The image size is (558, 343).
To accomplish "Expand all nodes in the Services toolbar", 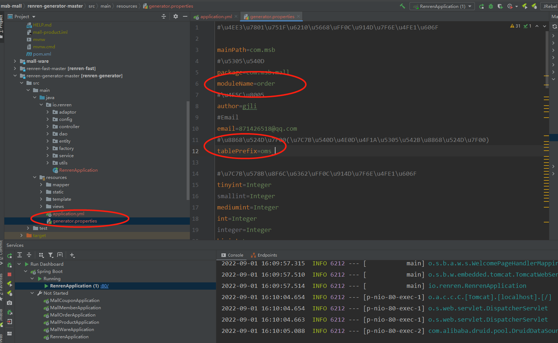I will tap(20, 255).
